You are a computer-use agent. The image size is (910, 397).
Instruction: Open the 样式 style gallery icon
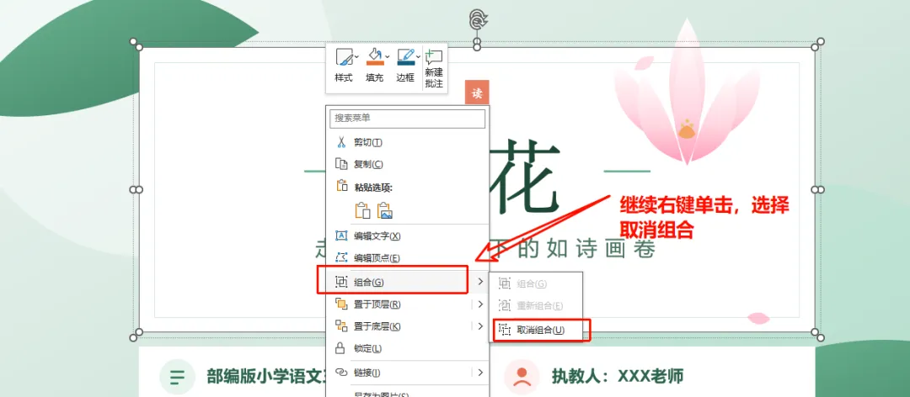pyautogui.click(x=344, y=58)
